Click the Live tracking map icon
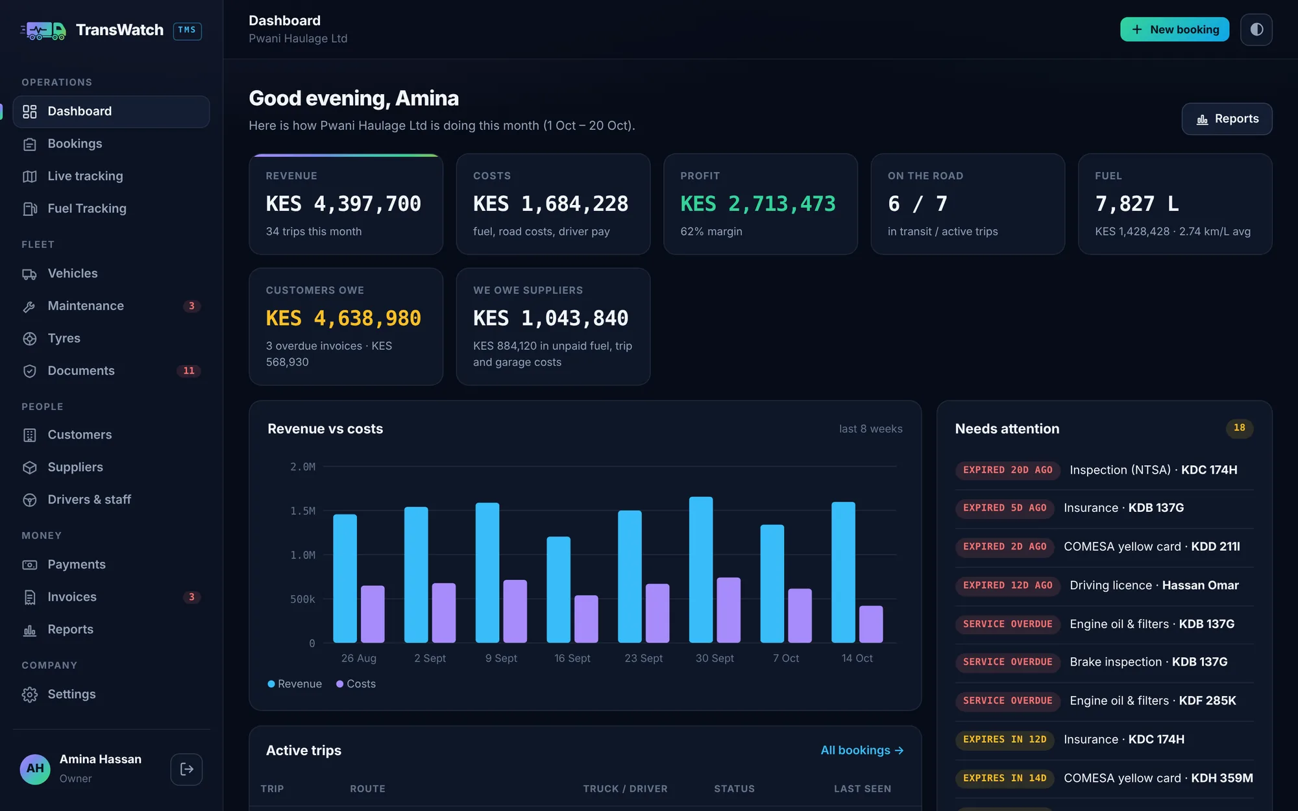 30,176
